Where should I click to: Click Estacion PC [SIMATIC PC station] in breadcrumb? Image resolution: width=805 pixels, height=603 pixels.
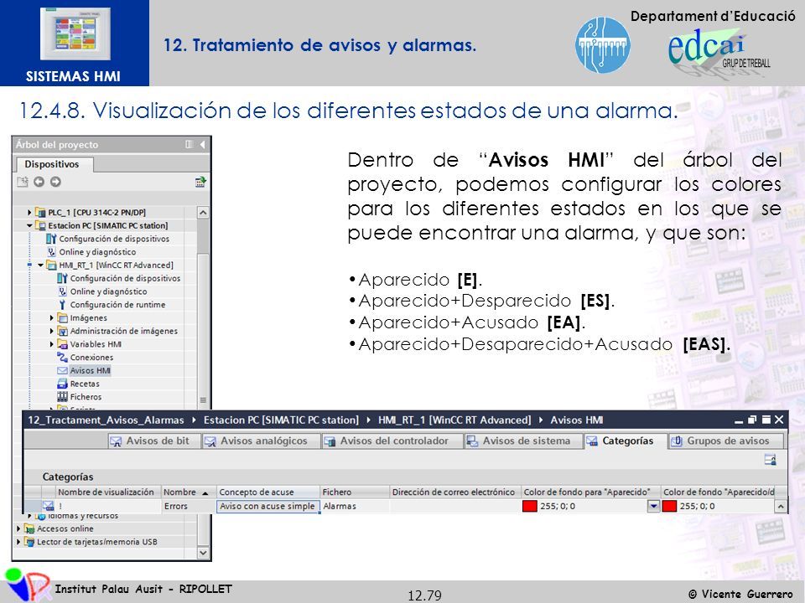tap(281, 420)
